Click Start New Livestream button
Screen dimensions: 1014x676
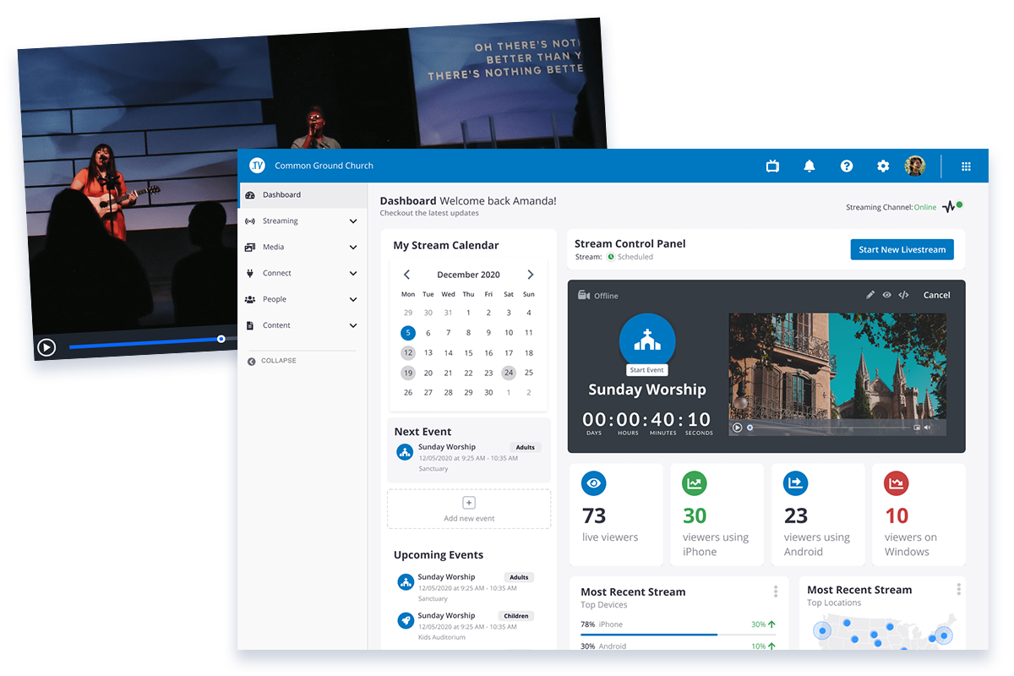point(902,249)
